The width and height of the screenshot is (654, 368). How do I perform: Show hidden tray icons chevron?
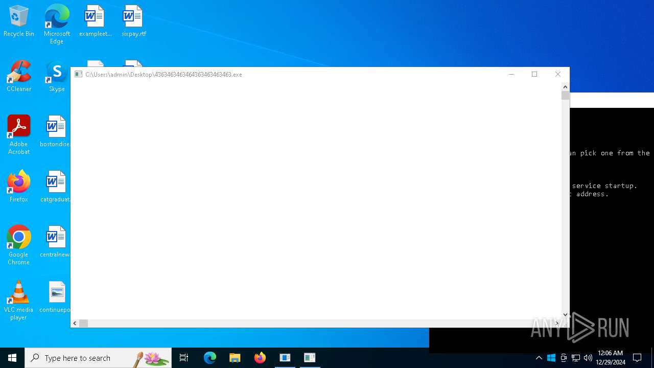click(x=539, y=358)
